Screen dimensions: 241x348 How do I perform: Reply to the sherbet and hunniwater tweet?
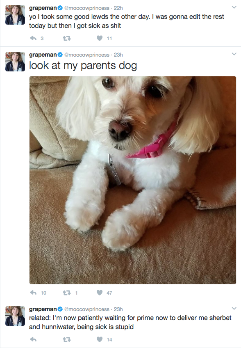pos(33,339)
